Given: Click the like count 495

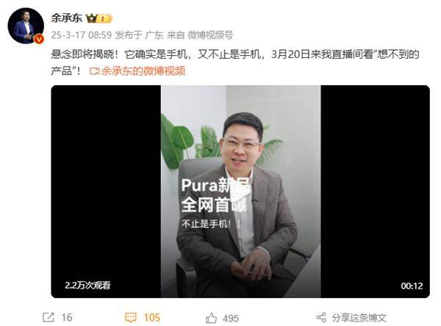Looking at the screenshot, I should [x=231, y=319].
